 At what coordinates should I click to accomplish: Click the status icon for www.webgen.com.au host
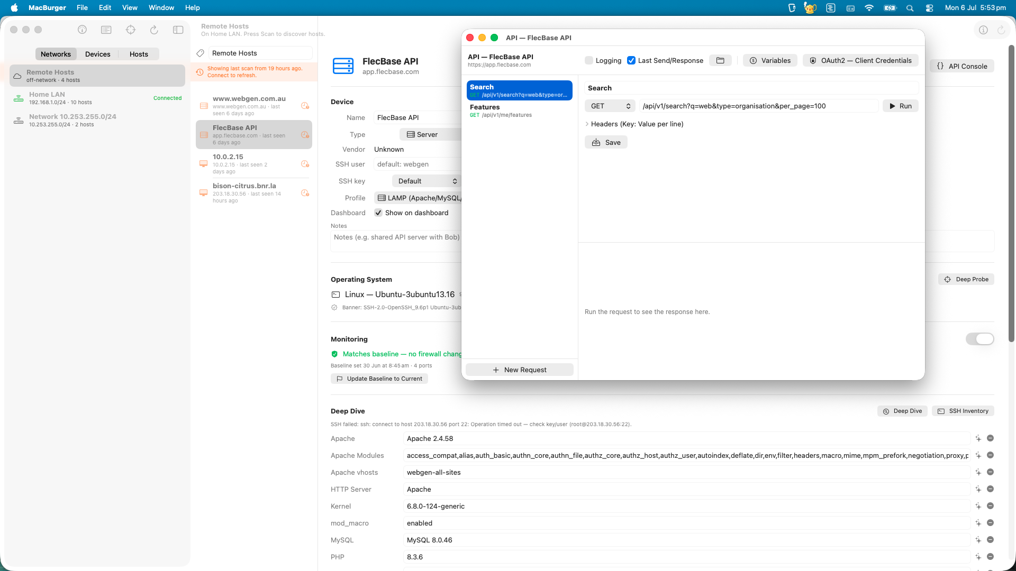click(305, 106)
